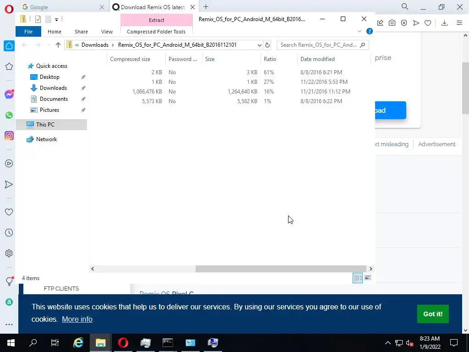Viewport: 469px width, 352px height.
Task: Open Player icon in Opera sidebar
Action: click(9, 164)
